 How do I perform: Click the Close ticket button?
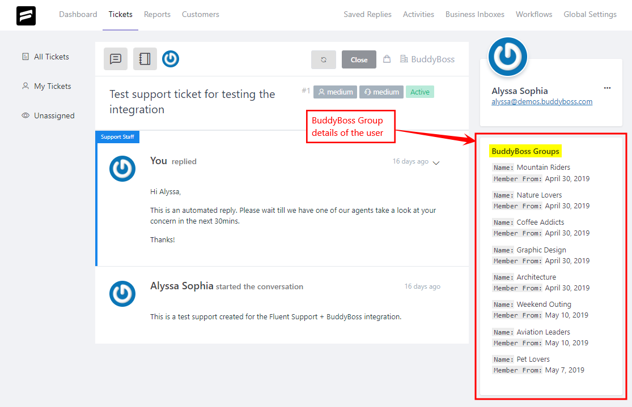click(359, 59)
